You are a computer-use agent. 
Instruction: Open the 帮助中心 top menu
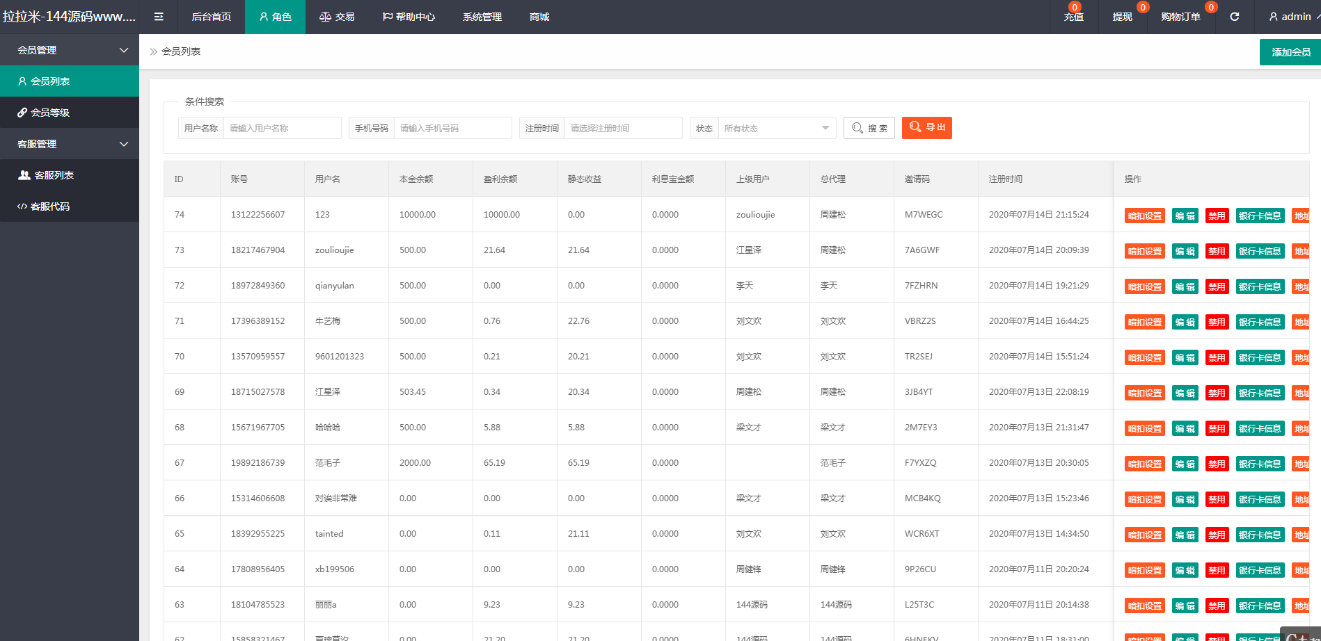point(409,17)
